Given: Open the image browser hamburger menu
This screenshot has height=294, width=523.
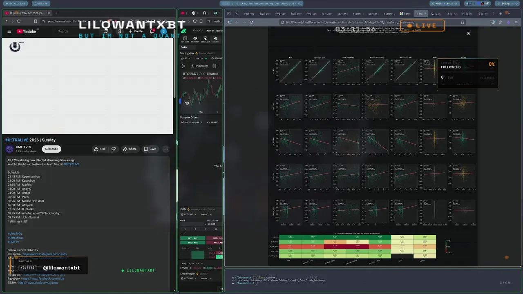Looking at the screenshot, I should point(516,22).
